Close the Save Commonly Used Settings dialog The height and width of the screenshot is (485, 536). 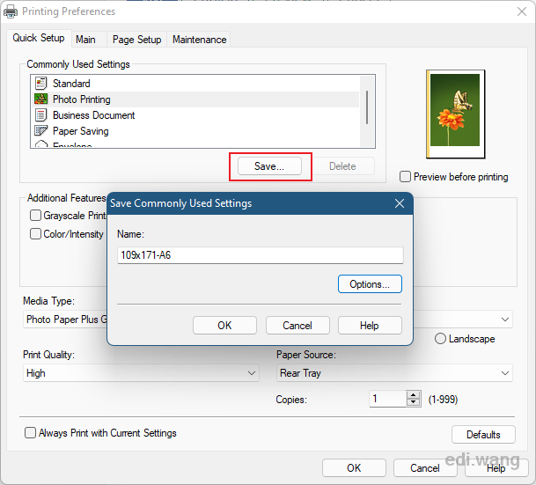tap(400, 203)
